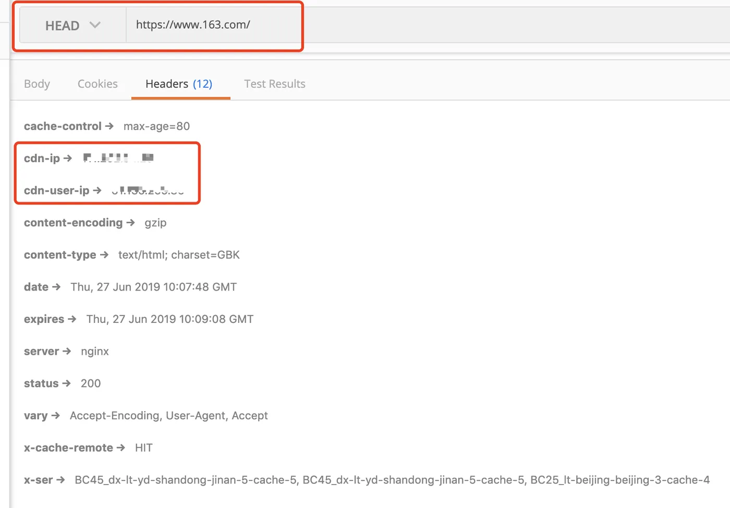730x508 pixels.
Task: Click the date header name
Action: (36, 287)
